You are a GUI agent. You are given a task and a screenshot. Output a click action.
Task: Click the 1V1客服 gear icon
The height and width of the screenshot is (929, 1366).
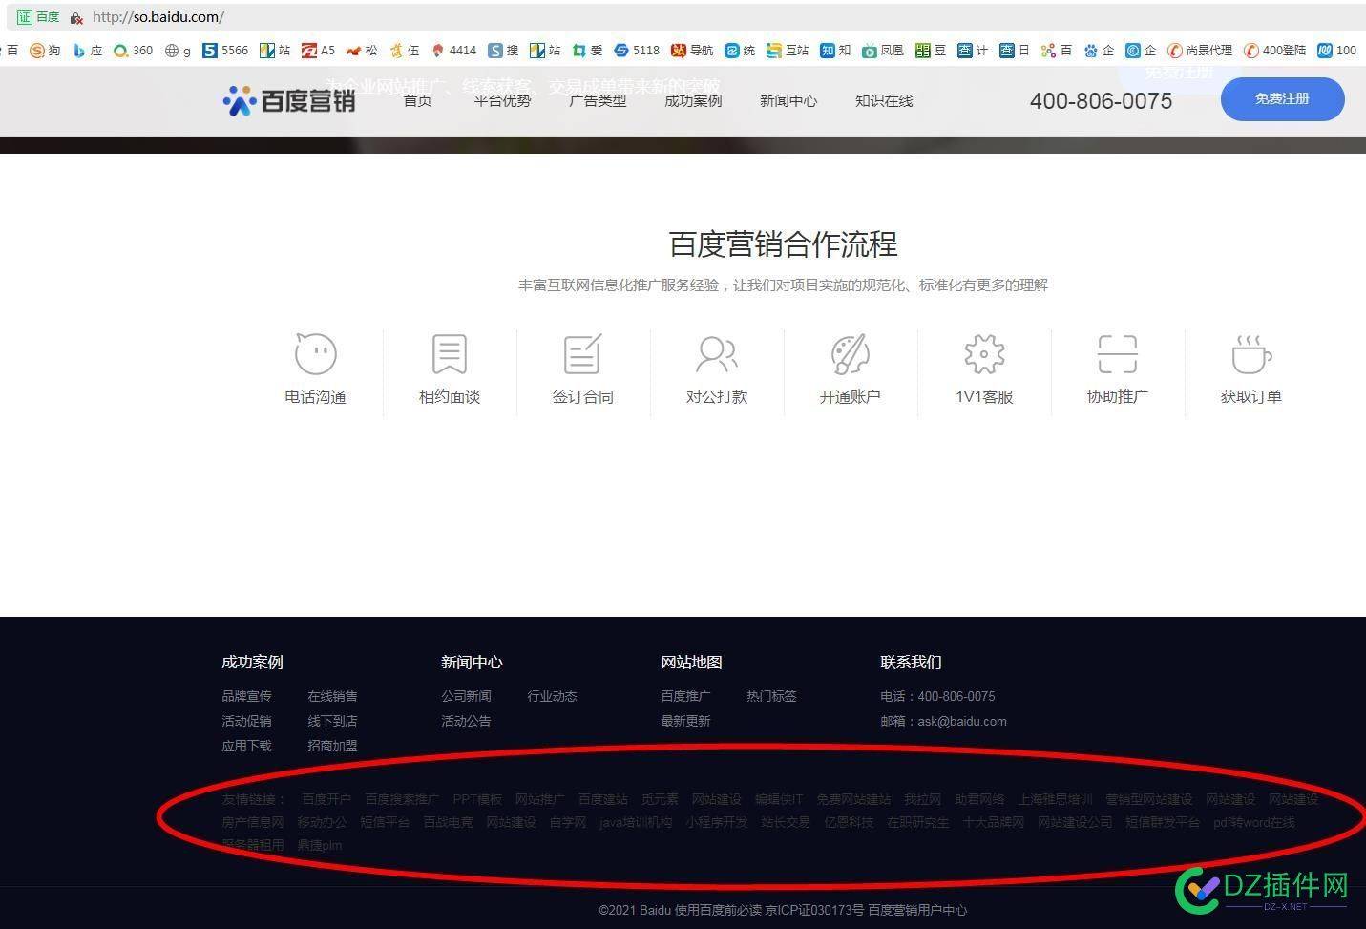984,354
